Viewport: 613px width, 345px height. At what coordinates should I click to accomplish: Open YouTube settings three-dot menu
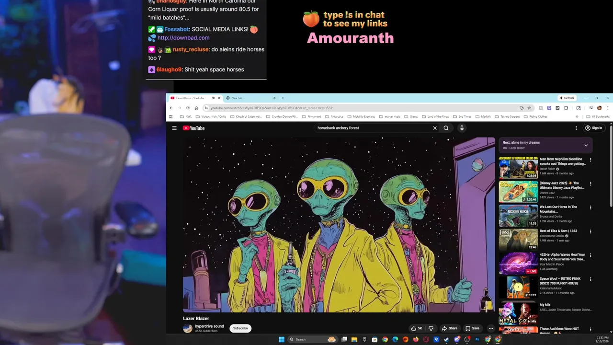(576, 128)
